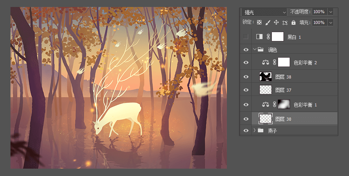Image resolution: width=349 pixels, height=176 pixels.
Task: Show the hidden 黑白 1 layer
Action: tap(245, 37)
